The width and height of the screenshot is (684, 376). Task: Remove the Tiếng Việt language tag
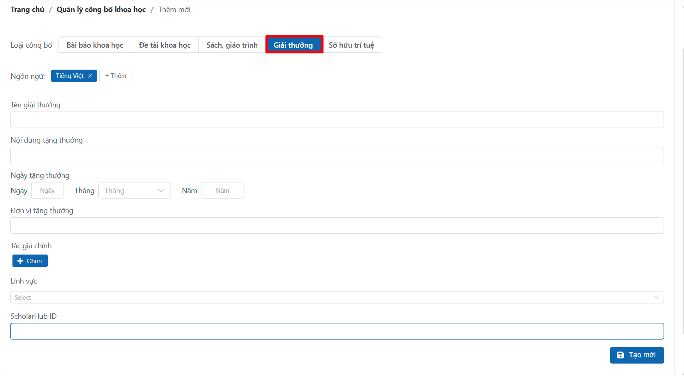[x=90, y=76]
